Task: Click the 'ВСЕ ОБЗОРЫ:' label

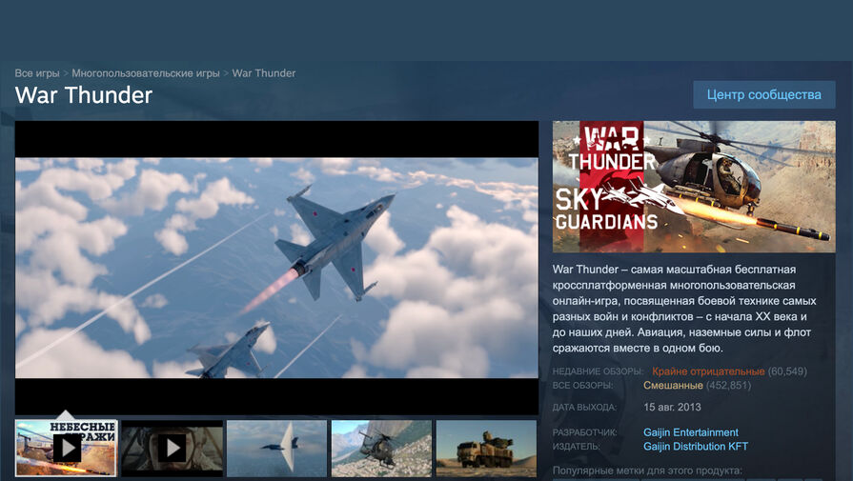Action: (x=582, y=386)
